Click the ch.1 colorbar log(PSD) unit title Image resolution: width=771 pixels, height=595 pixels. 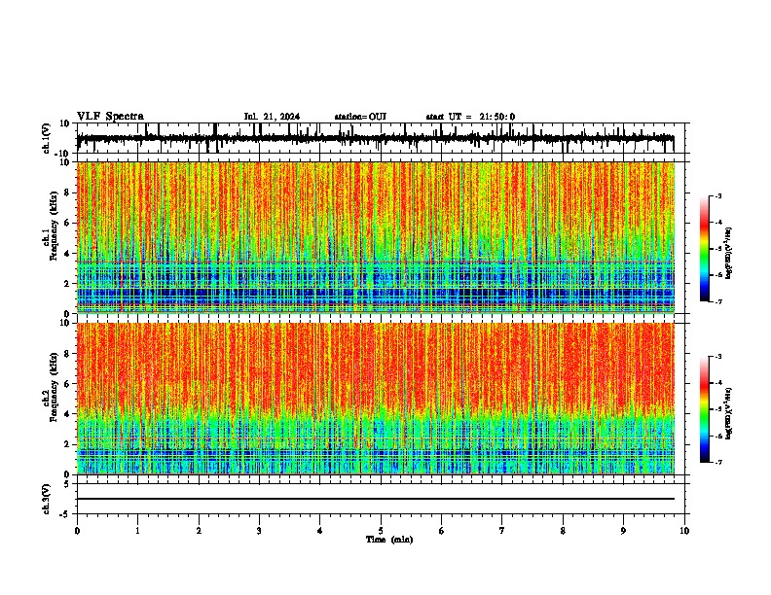point(728,254)
